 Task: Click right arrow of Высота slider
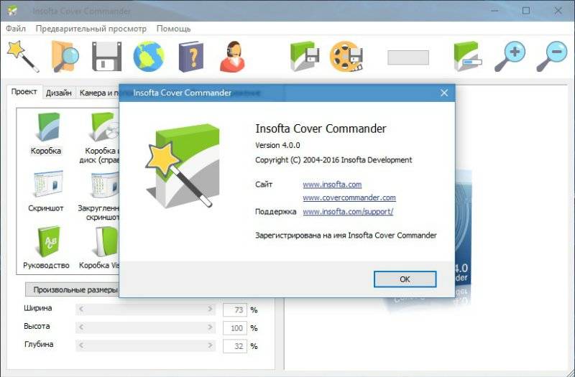(x=210, y=327)
